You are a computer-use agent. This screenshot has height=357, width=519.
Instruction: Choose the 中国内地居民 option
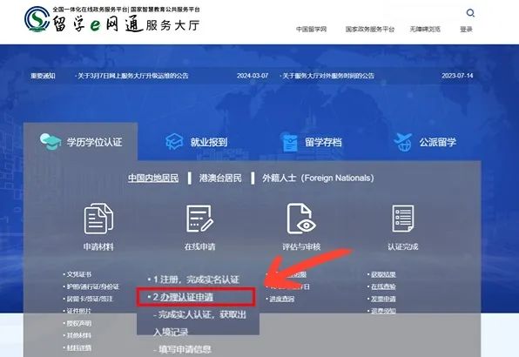point(153,178)
